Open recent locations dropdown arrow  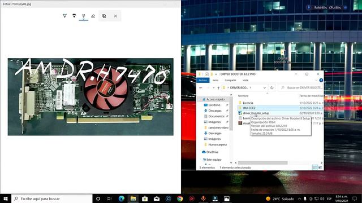pyautogui.click(x=214, y=88)
